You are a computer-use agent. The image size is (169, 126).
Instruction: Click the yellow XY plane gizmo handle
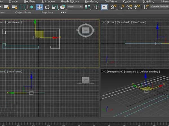coord(39,34)
